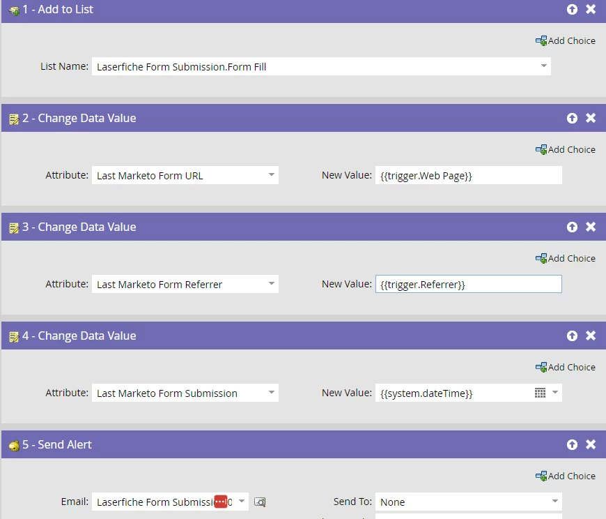The height and width of the screenshot is (519, 606).
Task: Click the Send To None value
Action: (x=392, y=502)
